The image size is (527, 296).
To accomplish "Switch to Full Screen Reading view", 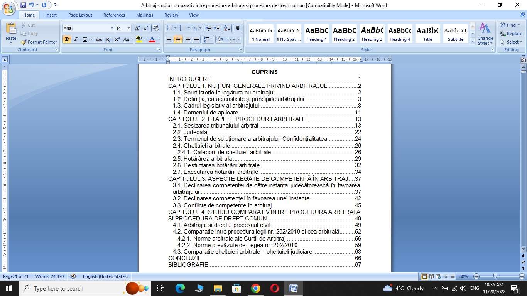I will 431,276.
